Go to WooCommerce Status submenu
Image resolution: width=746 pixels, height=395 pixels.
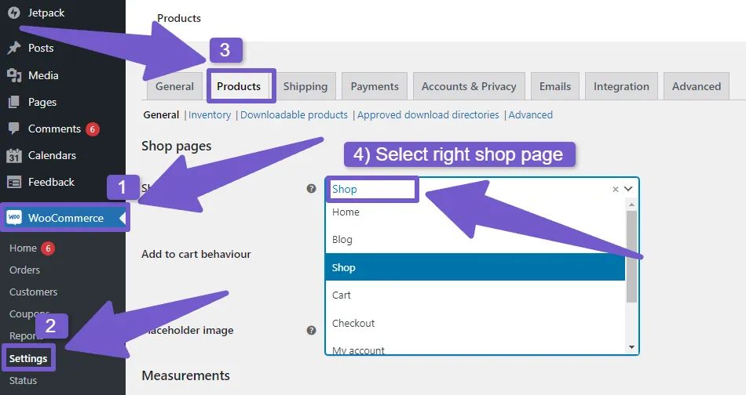point(23,380)
